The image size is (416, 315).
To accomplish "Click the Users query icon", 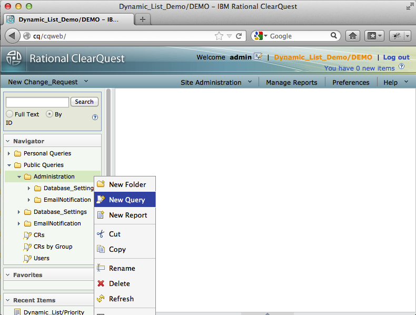I will 27,259.
